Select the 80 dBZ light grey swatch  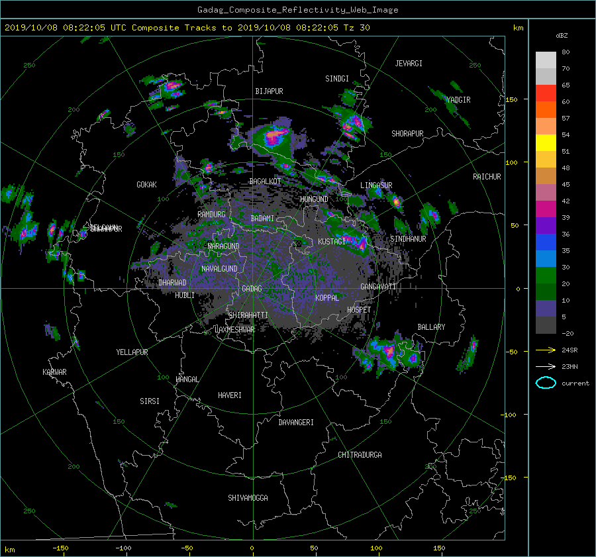(x=546, y=60)
